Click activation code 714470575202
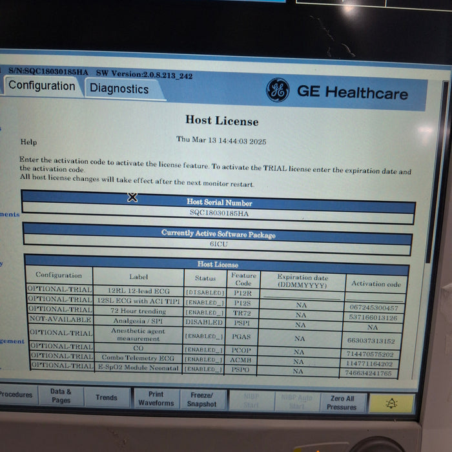The height and width of the screenshot is (452, 452). (x=370, y=354)
